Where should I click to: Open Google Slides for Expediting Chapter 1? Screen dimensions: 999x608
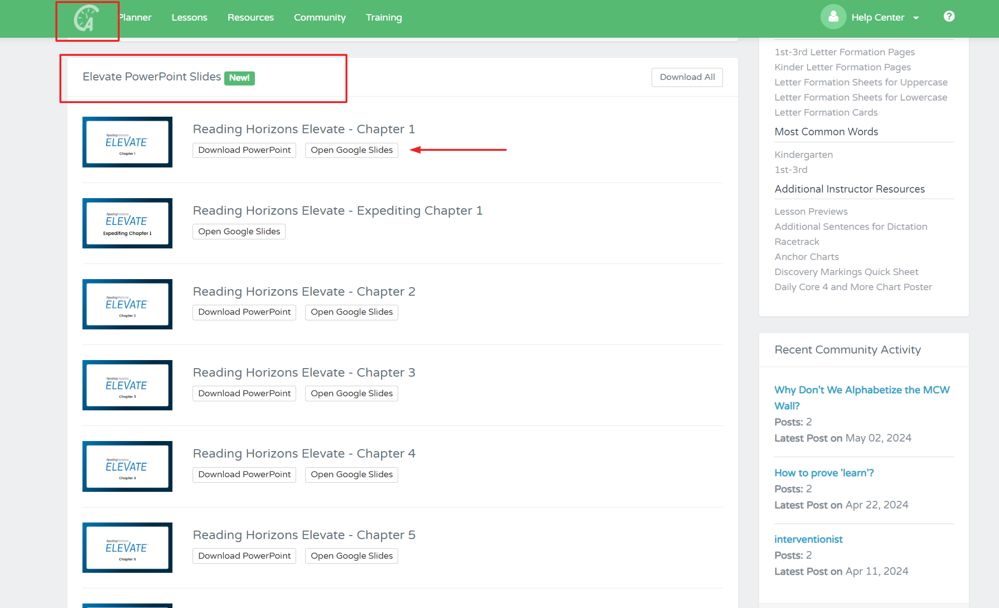point(239,231)
